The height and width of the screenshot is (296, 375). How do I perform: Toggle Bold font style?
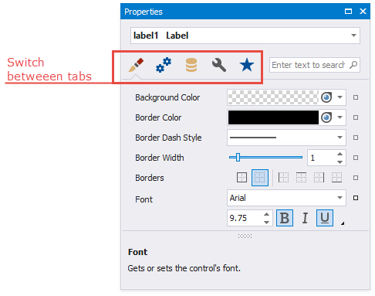click(x=285, y=218)
